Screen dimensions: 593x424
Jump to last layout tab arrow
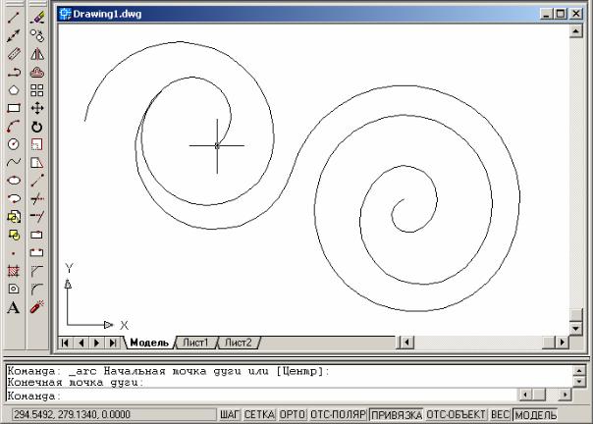[113, 343]
